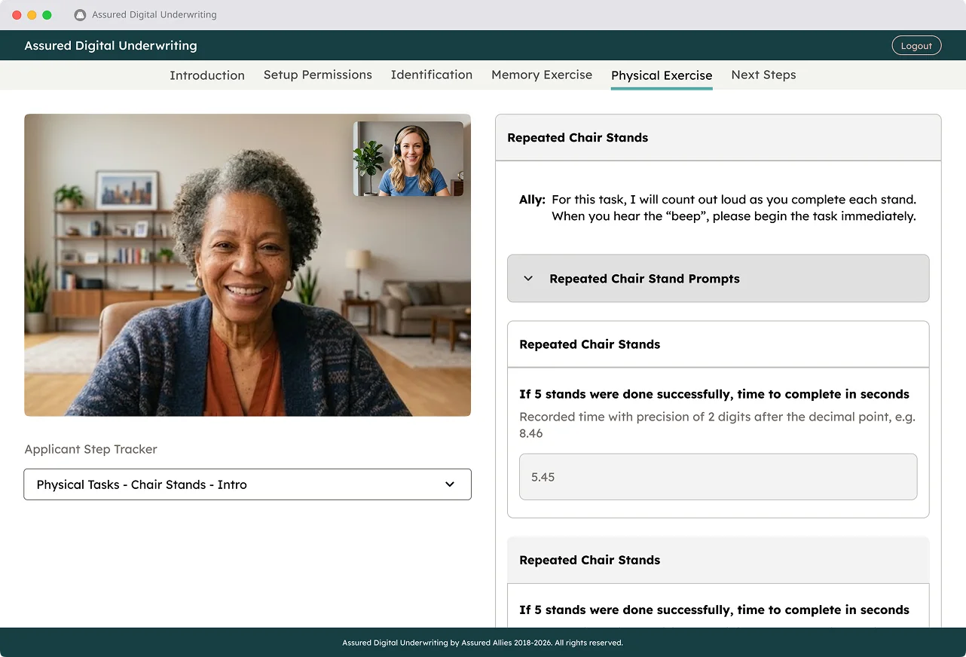966x657 pixels.
Task: Open the Physical Exercise tab
Action: click(662, 75)
